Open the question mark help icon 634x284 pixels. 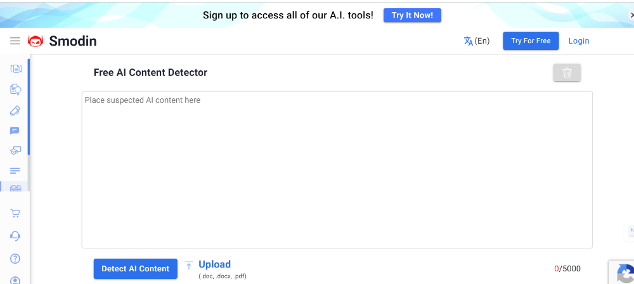(16, 258)
